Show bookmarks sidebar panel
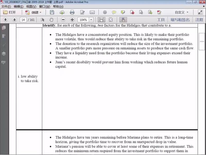Image resolution: width=206 pixels, height=155 pixels. 4,36
